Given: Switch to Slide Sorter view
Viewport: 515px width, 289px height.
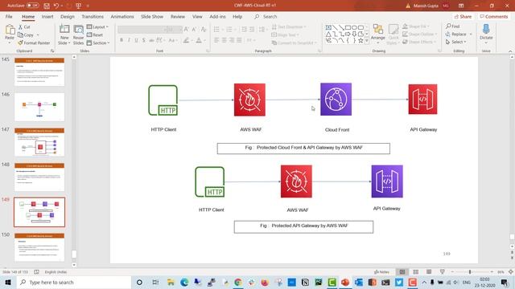Looking at the screenshot, I should point(415,272).
